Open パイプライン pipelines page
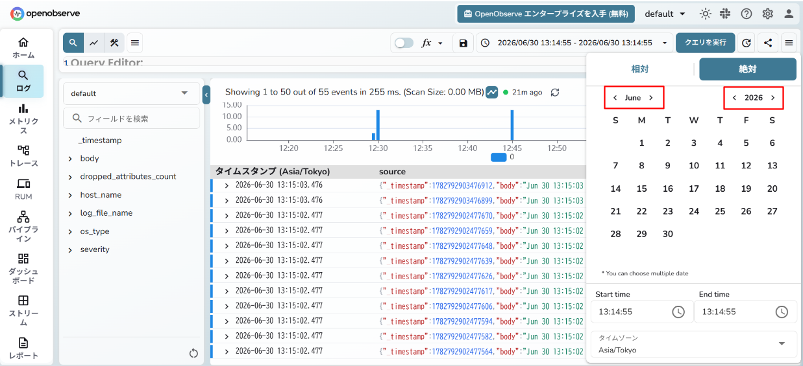Image resolution: width=803 pixels, height=366 pixels. pos(23,227)
